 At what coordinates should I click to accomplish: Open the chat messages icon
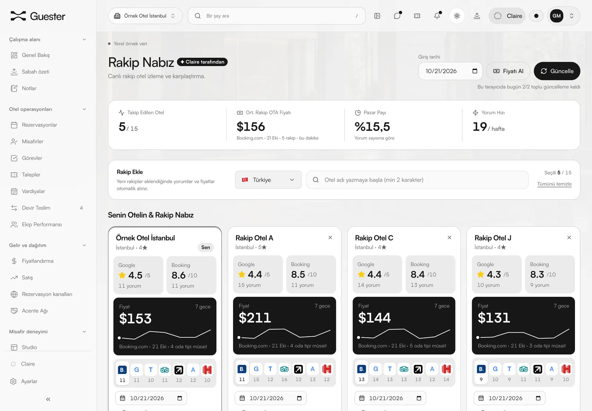pyautogui.click(x=397, y=16)
